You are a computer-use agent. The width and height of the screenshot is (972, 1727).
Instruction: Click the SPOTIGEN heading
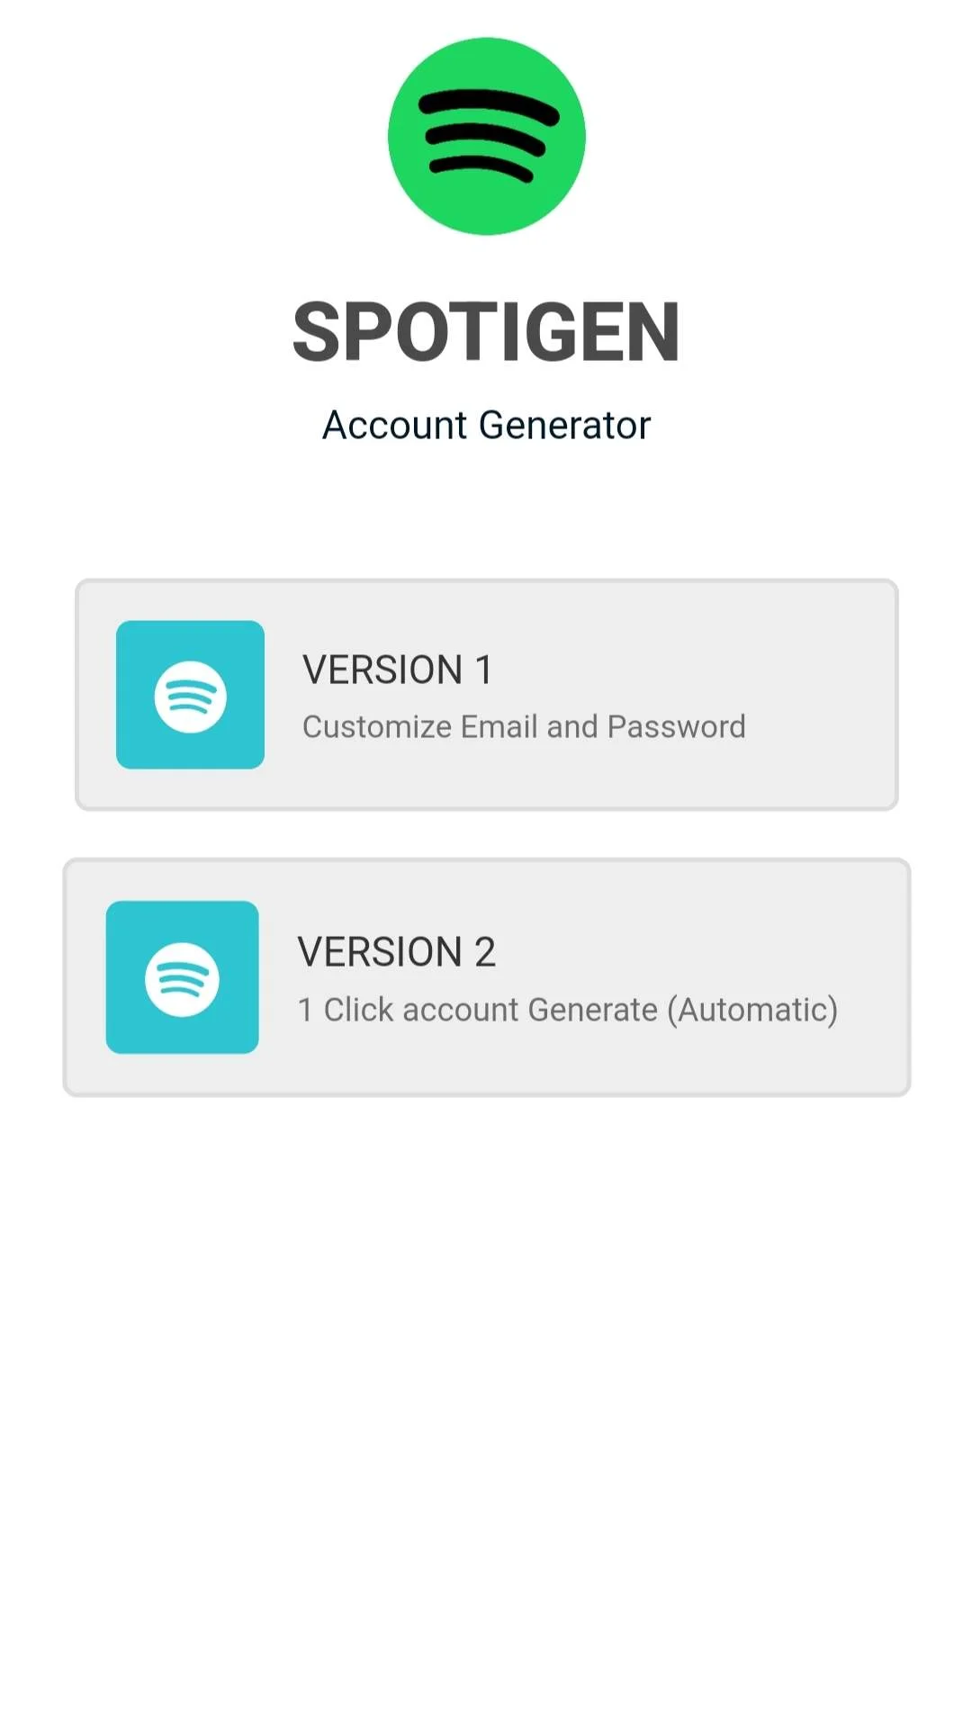[x=486, y=332]
